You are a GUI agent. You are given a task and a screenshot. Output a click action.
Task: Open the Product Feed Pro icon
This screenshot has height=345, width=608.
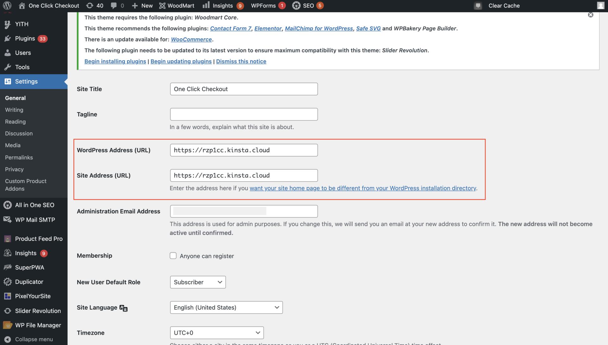click(8, 239)
